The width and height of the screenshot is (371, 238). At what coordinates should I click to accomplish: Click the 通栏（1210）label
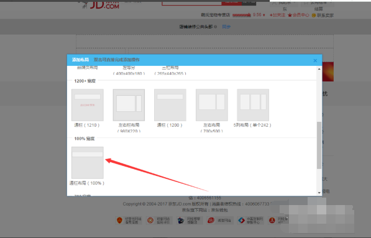[87, 125]
